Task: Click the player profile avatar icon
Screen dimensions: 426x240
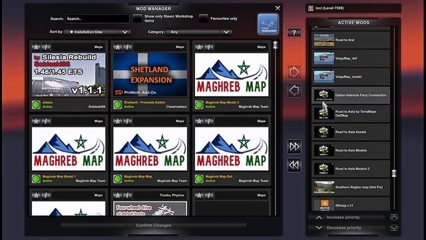Action: 311,8
